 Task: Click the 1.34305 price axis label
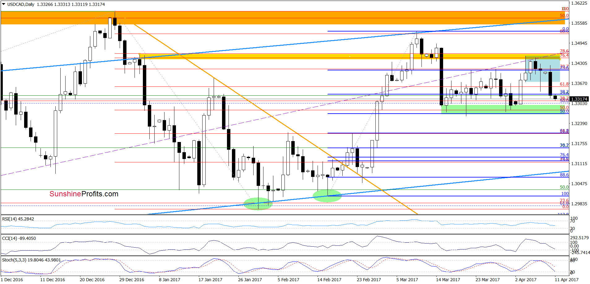click(x=579, y=63)
